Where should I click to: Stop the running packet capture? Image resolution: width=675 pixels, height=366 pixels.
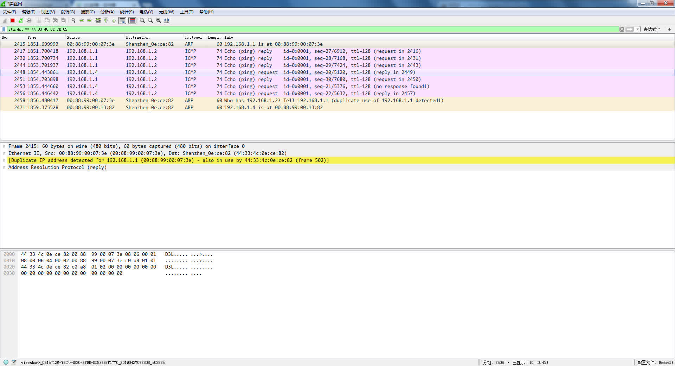tap(13, 20)
